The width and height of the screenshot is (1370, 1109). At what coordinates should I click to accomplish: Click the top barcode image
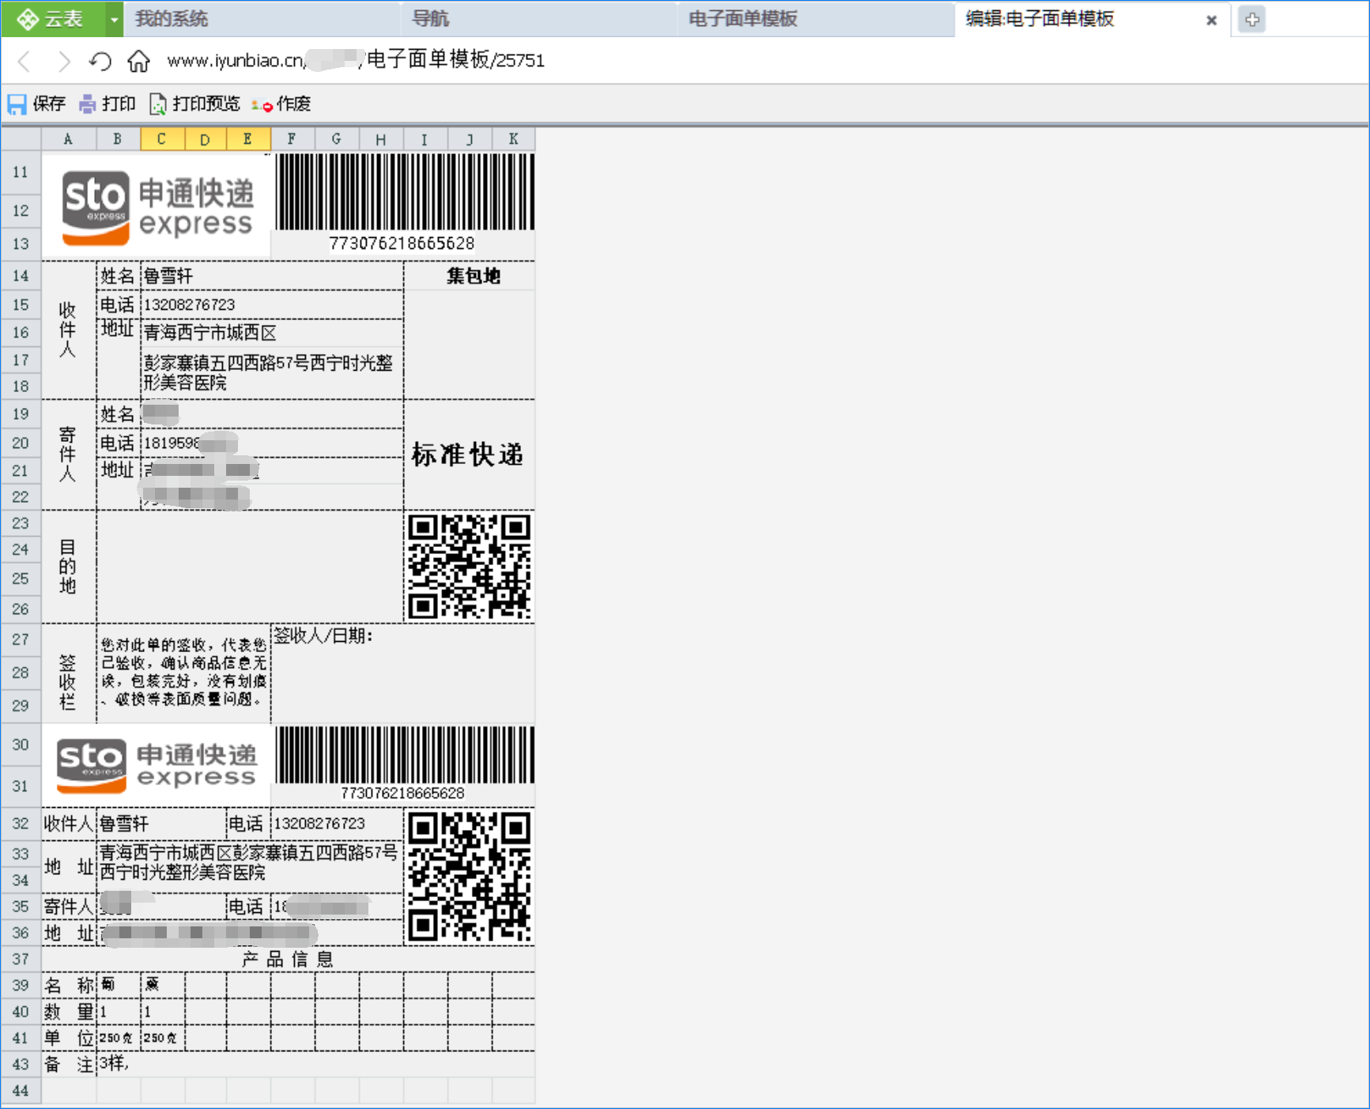click(x=405, y=192)
